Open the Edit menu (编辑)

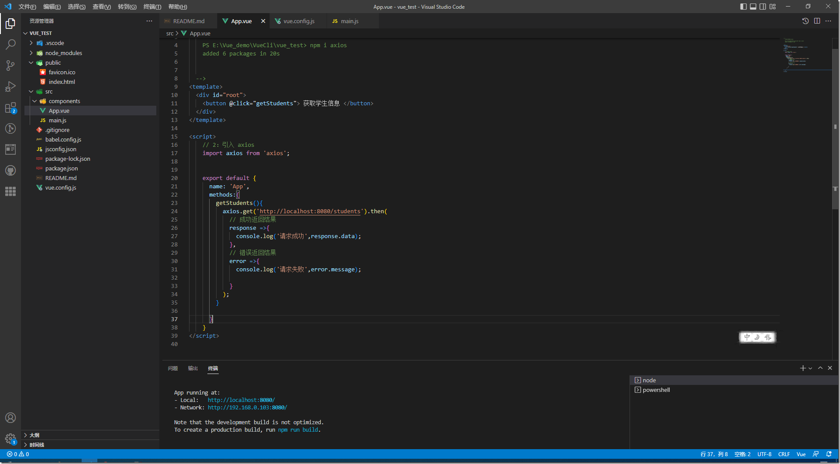pyautogui.click(x=52, y=7)
